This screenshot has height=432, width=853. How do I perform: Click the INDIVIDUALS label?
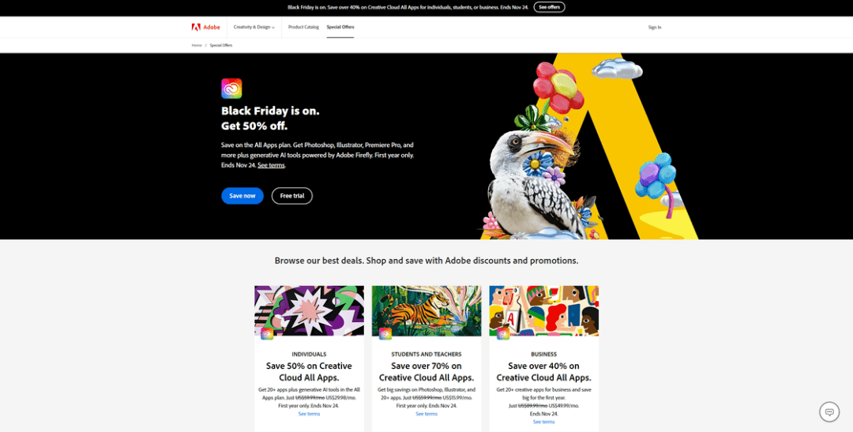[x=309, y=354]
